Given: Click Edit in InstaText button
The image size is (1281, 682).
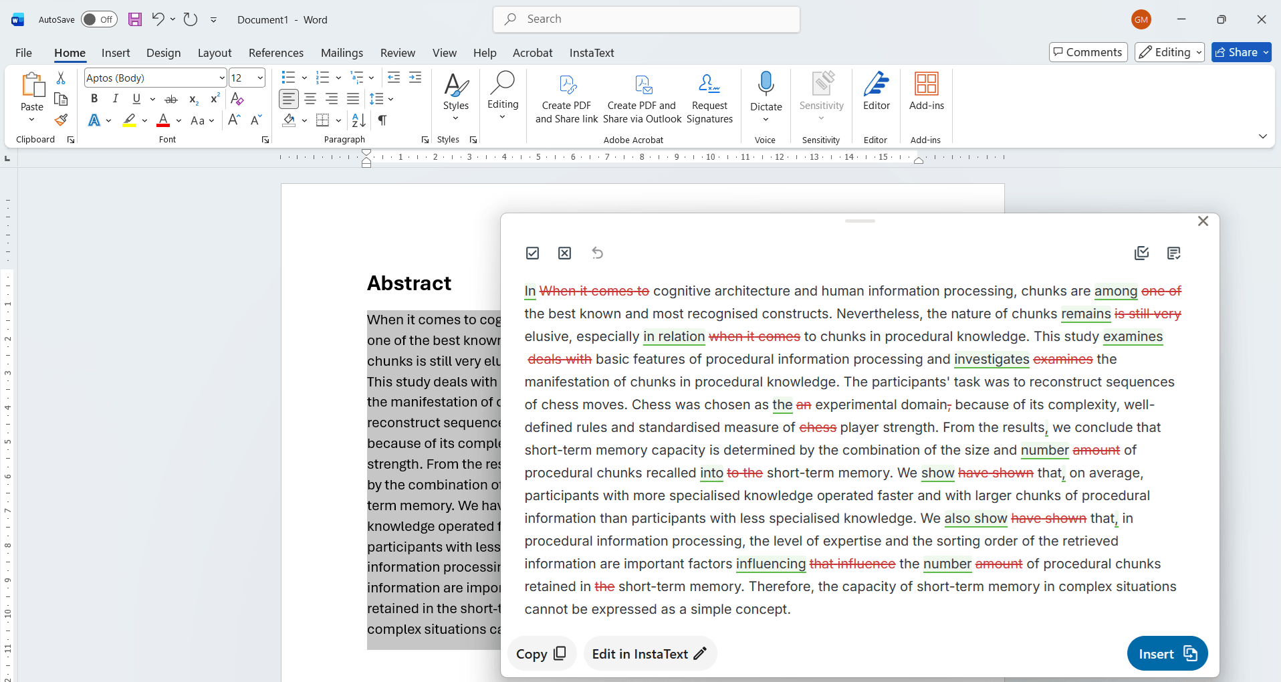Looking at the screenshot, I should click(x=650, y=653).
